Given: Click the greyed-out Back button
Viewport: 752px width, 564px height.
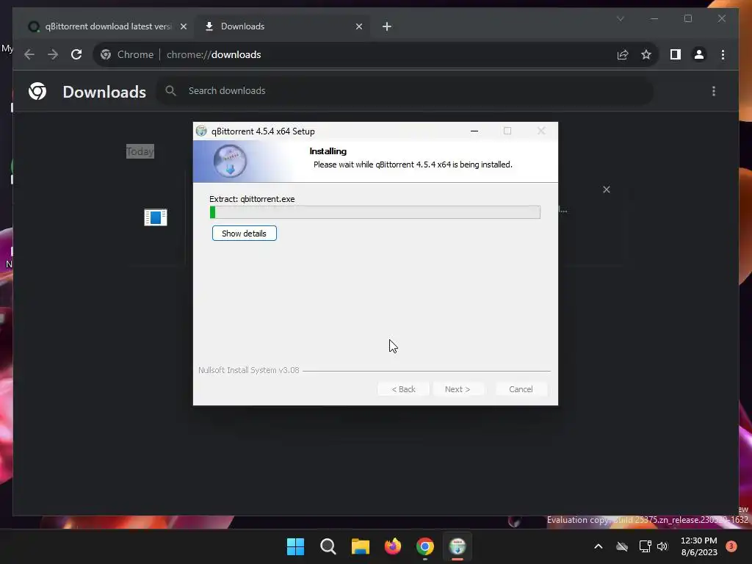Looking at the screenshot, I should [403, 389].
